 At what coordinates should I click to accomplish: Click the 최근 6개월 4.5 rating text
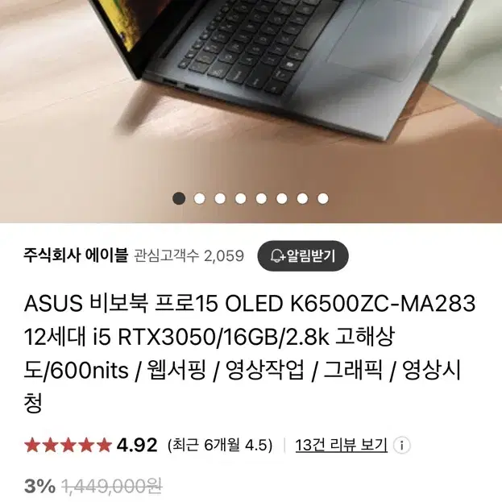coord(220,445)
